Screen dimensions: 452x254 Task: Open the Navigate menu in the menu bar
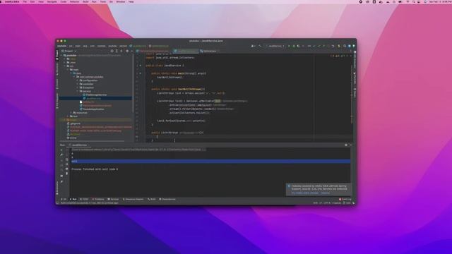click(52, 1)
